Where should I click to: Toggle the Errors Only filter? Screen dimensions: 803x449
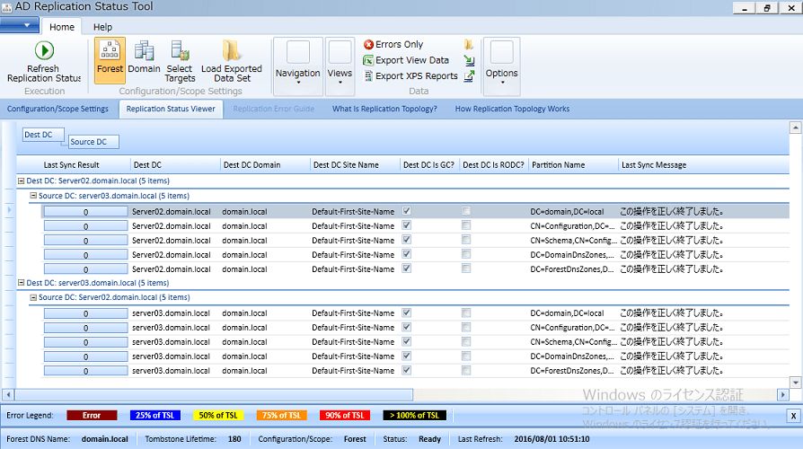coord(393,44)
